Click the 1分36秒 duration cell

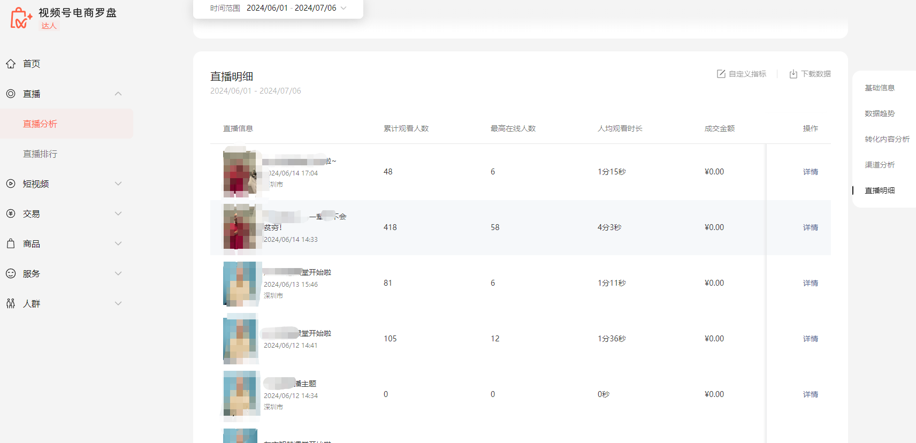click(x=612, y=339)
